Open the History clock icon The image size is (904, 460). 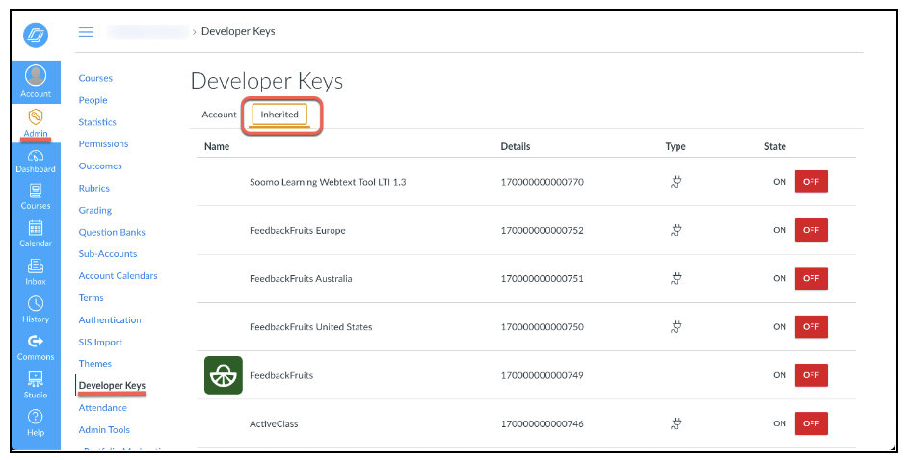[36, 304]
